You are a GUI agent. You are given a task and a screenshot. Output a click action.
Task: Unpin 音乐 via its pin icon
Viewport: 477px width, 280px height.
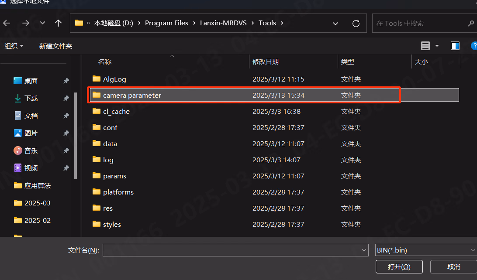click(x=66, y=150)
